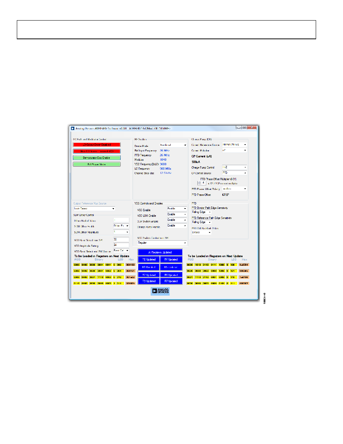The image size is (343, 444).
Task: Click the R2 Updated button
Action: pyautogui.click(x=149, y=275)
